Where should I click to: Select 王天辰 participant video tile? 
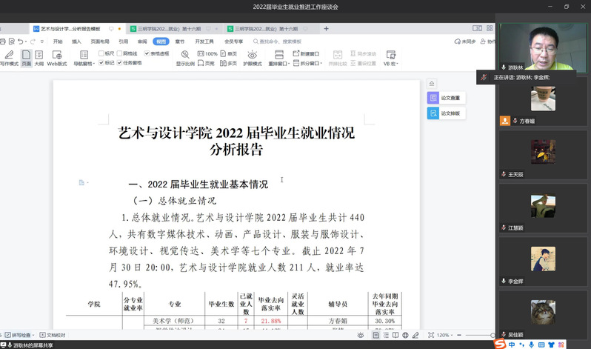point(543,155)
